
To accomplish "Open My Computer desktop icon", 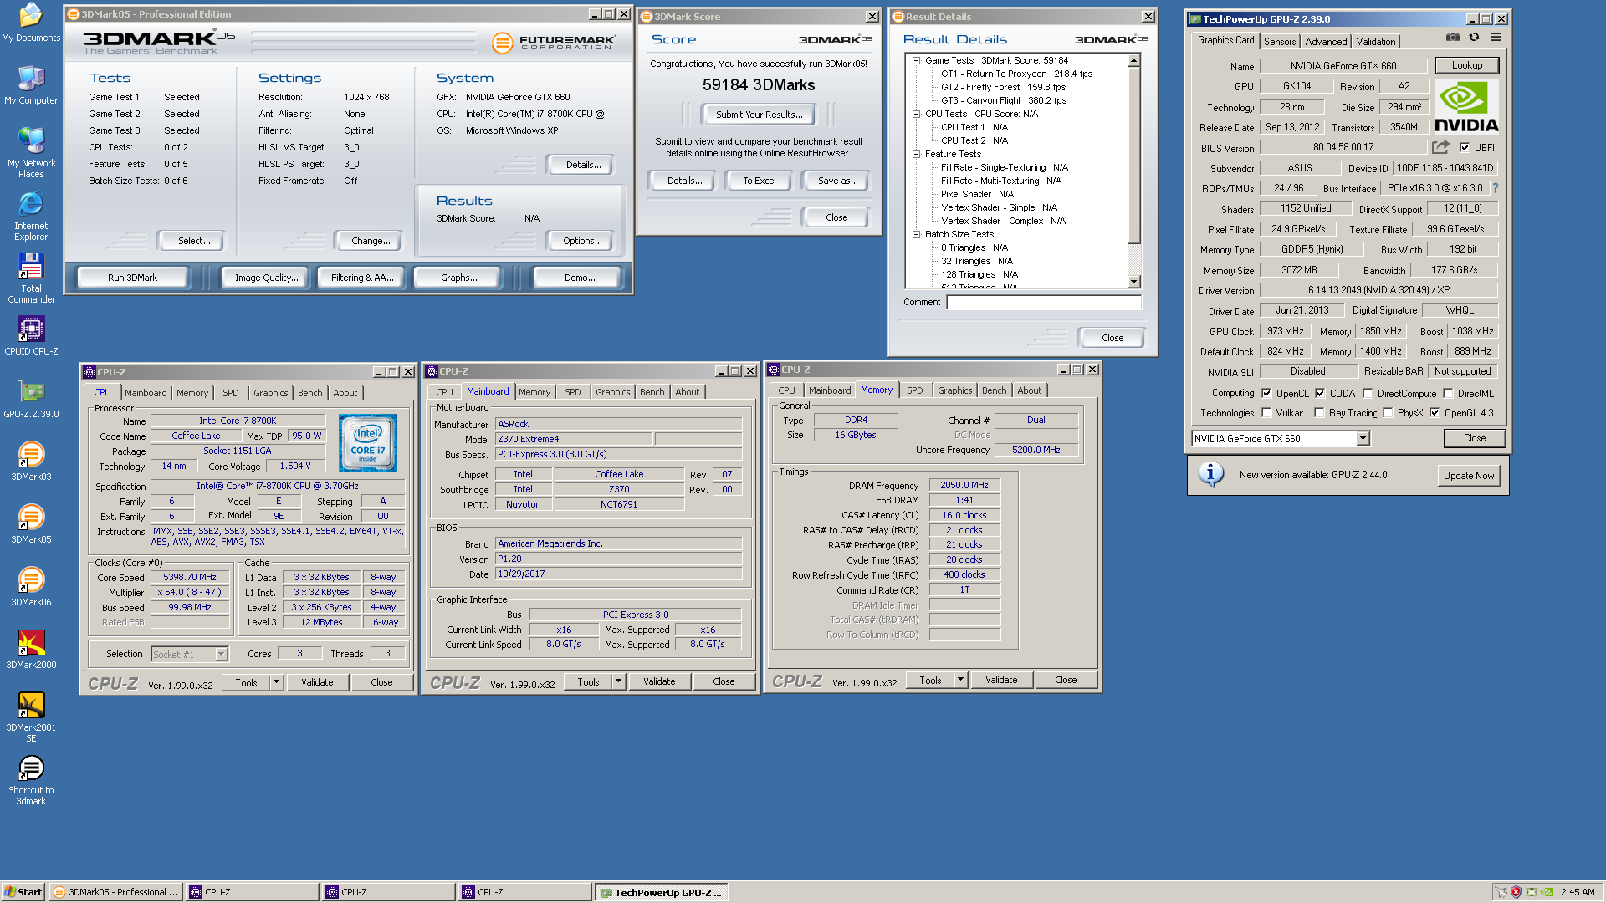I will pos(31,85).
